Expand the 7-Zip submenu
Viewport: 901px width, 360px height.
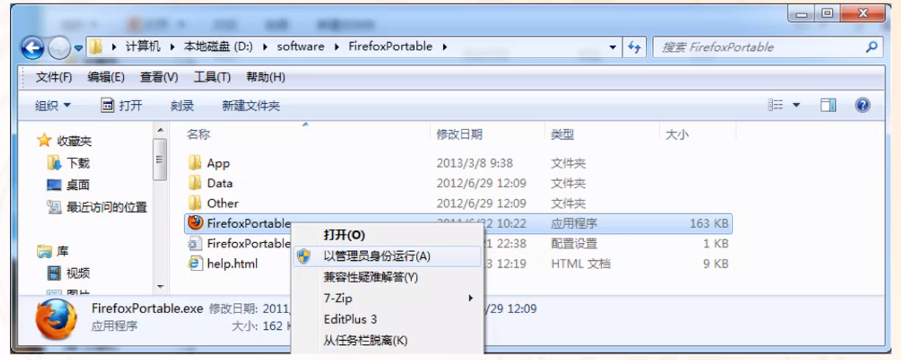(387, 298)
